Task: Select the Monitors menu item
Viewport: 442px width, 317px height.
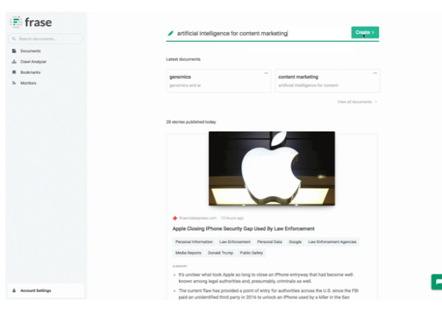Action: click(29, 83)
